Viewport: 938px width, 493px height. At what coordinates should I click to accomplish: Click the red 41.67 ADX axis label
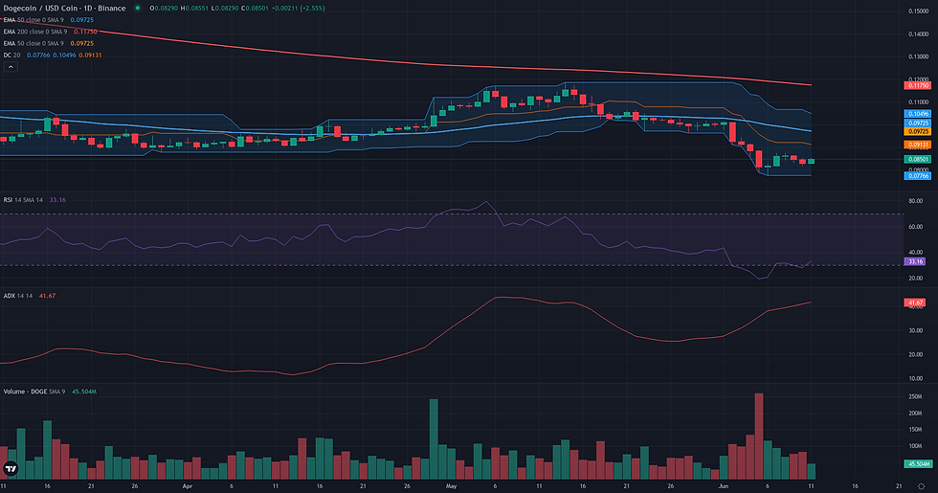915,303
